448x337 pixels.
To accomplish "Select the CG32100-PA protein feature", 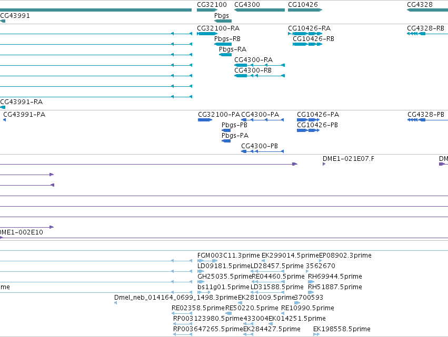I will point(205,120).
